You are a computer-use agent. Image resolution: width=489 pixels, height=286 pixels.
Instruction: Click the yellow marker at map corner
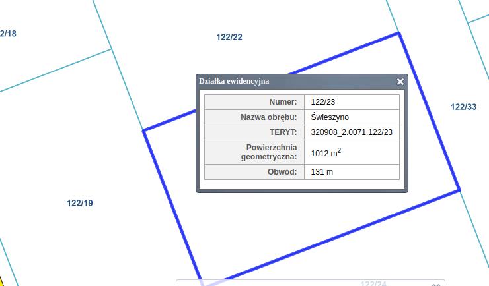[x=2, y=281]
